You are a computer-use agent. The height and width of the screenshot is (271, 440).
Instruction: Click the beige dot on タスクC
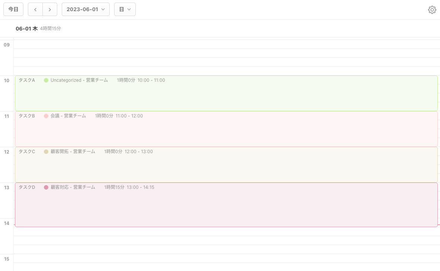pos(46,152)
